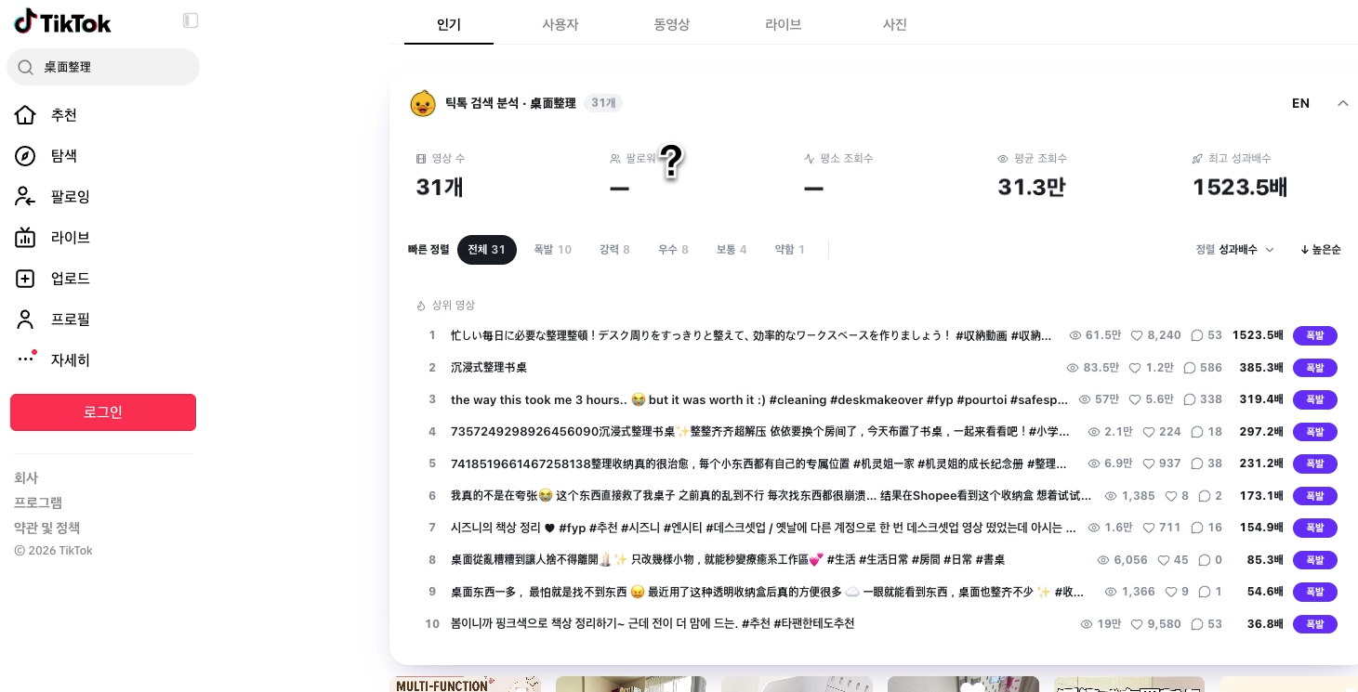This screenshot has height=692, width=1358.
Task: Click the heart icon showing 9,580
Action: (x=1136, y=624)
